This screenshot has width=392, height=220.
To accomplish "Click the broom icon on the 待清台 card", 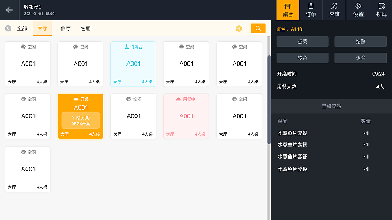I will tap(127, 47).
